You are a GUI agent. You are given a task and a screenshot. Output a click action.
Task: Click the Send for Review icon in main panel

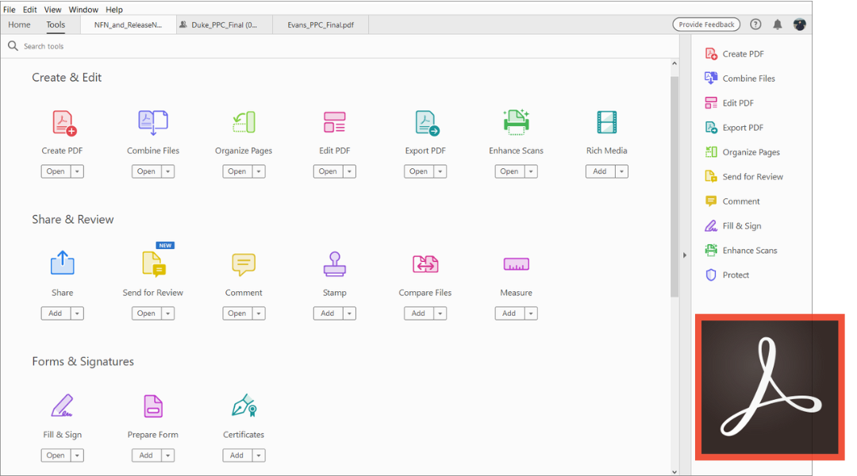click(x=154, y=264)
